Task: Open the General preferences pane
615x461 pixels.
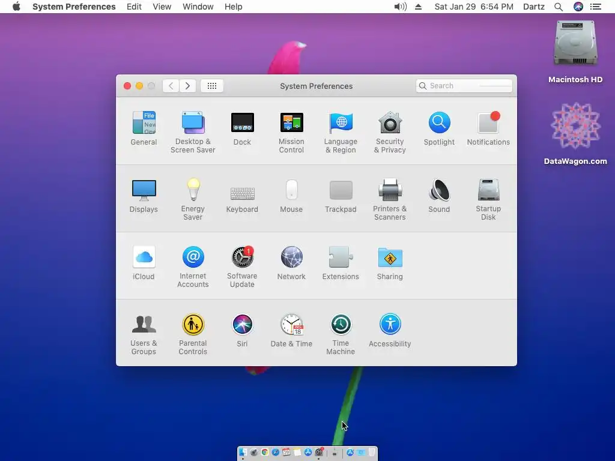Action: [144, 128]
